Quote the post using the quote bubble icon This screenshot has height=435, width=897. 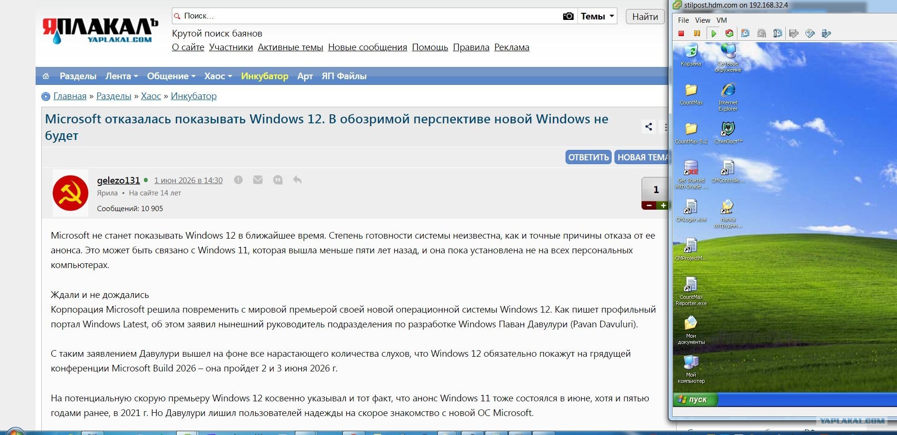[278, 180]
